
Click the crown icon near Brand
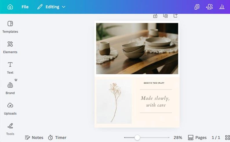point(16,80)
